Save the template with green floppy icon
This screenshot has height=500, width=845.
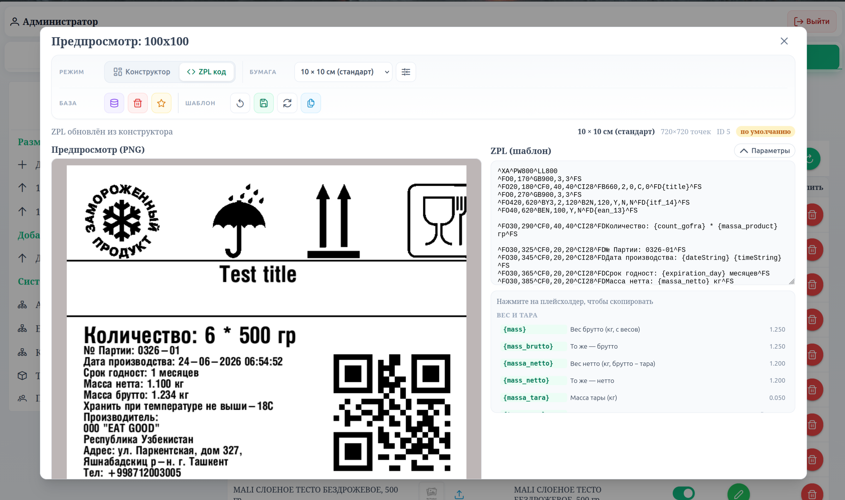click(263, 103)
